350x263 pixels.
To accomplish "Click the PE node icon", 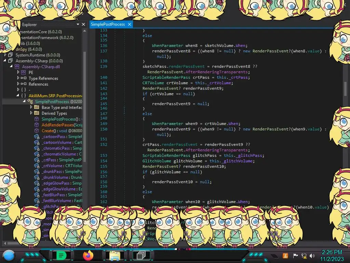I will coord(24,72).
